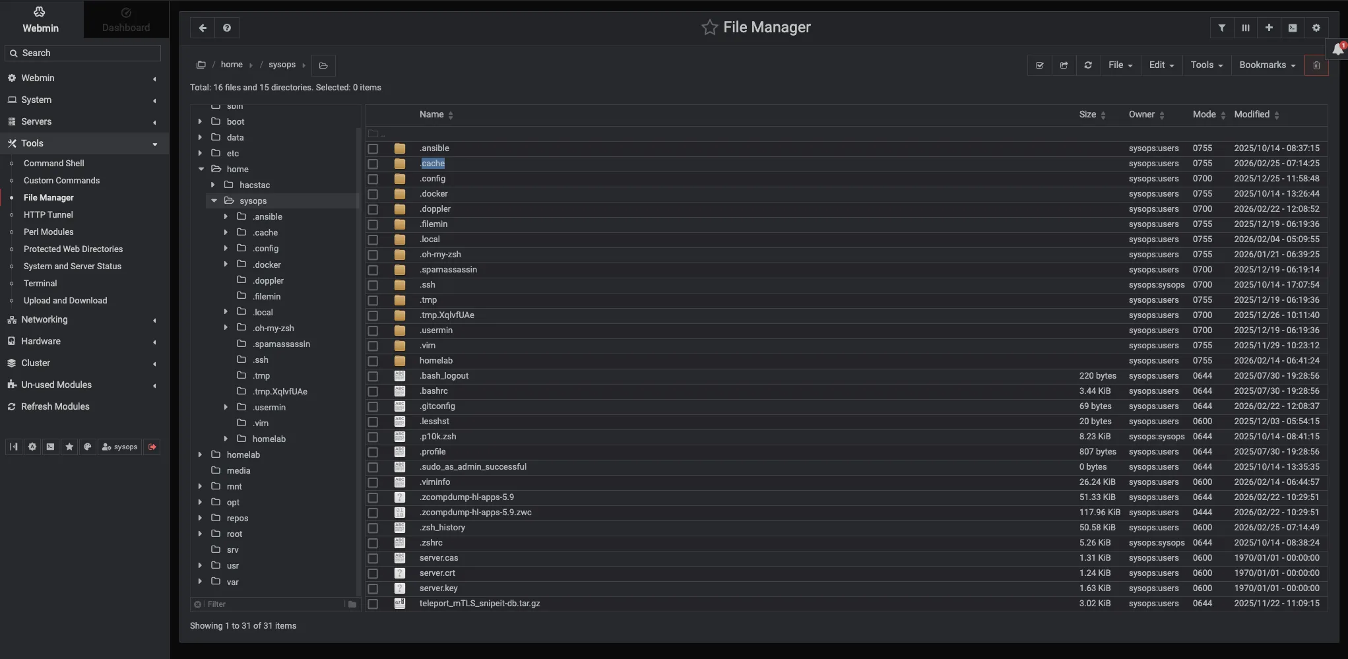Open the Bookmarks dropdown

pyautogui.click(x=1267, y=65)
